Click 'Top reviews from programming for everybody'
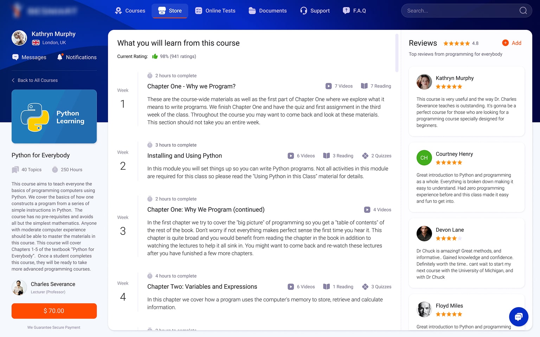This screenshot has height=337, width=540. click(456, 54)
